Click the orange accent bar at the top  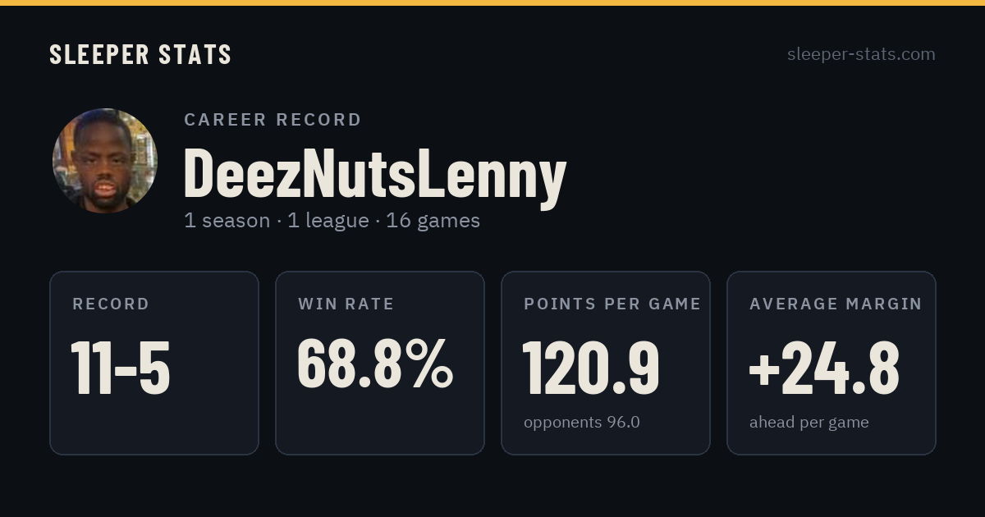pos(492,2)
